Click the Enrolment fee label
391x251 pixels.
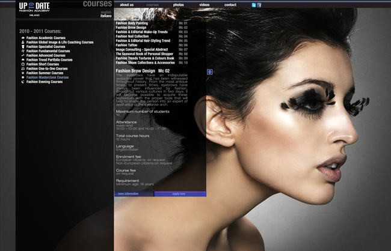pos(128,157)
